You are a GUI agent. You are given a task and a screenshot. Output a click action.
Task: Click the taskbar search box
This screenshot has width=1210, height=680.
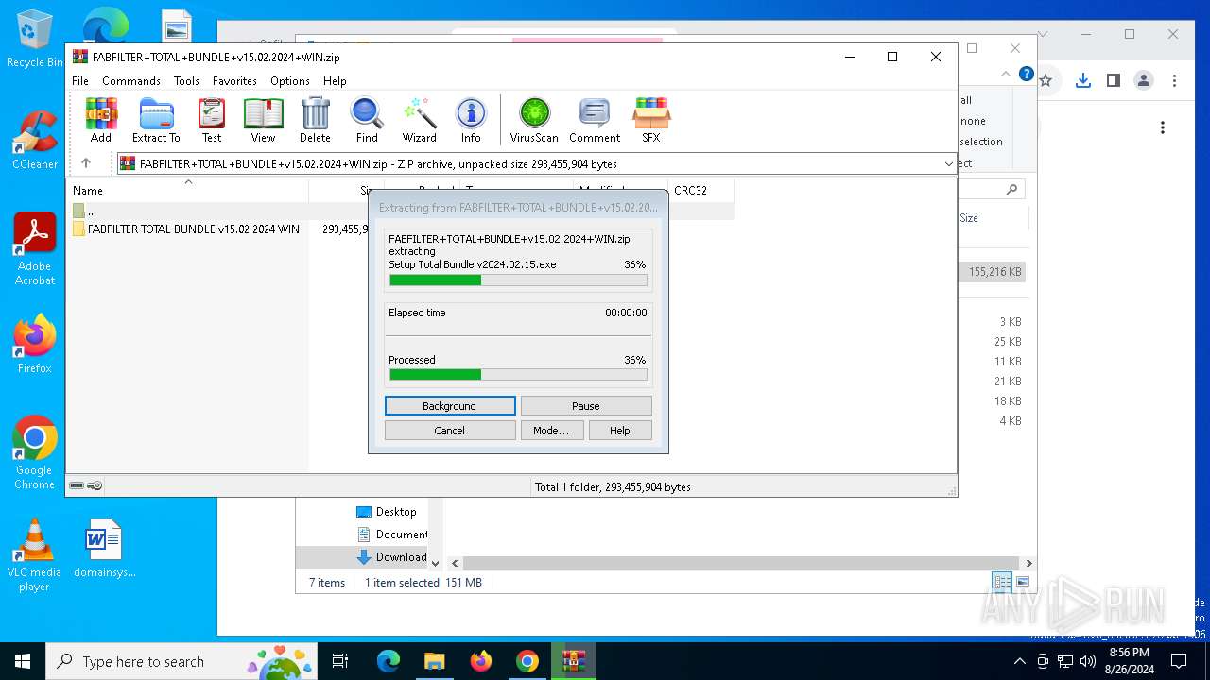pyautogui.click(x=181, y=661)
